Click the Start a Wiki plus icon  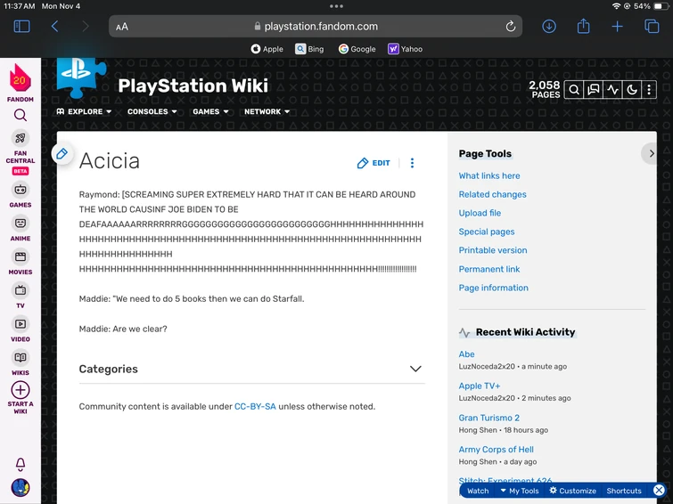[21, 390]
